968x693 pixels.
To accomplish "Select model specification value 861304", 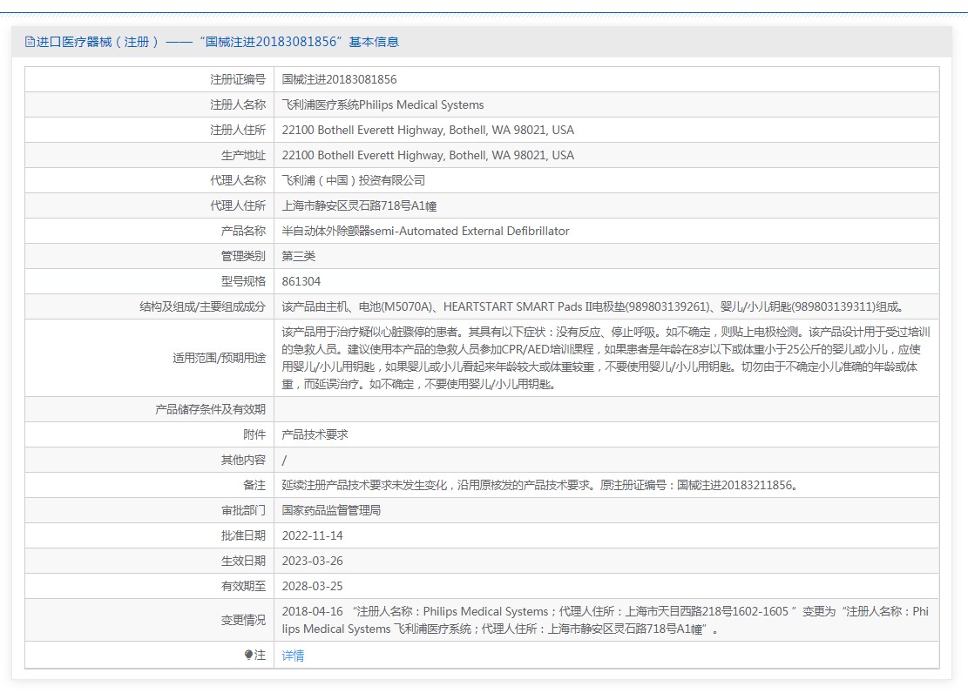I will click(x=301, y=281).
